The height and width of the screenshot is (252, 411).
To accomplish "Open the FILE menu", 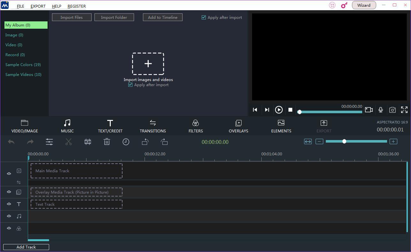I will pyautogui.click(x=20, y=6).
